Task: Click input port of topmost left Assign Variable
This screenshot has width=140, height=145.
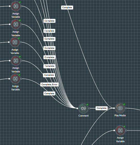Action: [x=10, y=6]
